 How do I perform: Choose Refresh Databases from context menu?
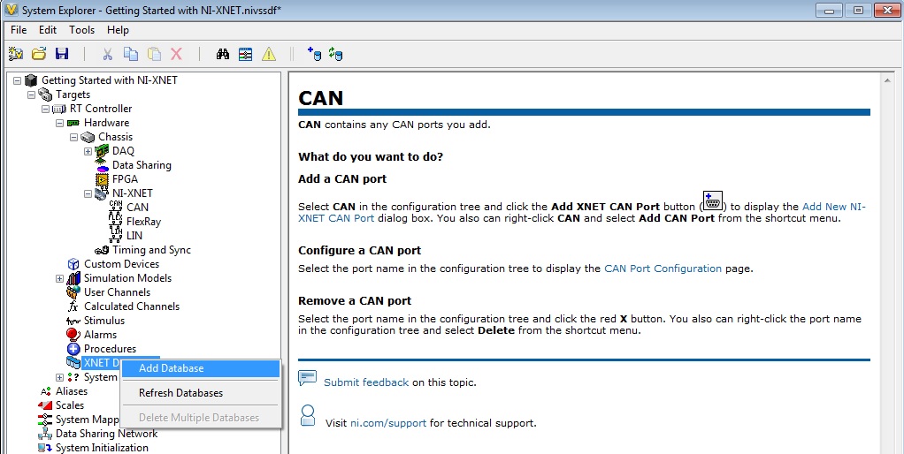click(x=200, y=393)
